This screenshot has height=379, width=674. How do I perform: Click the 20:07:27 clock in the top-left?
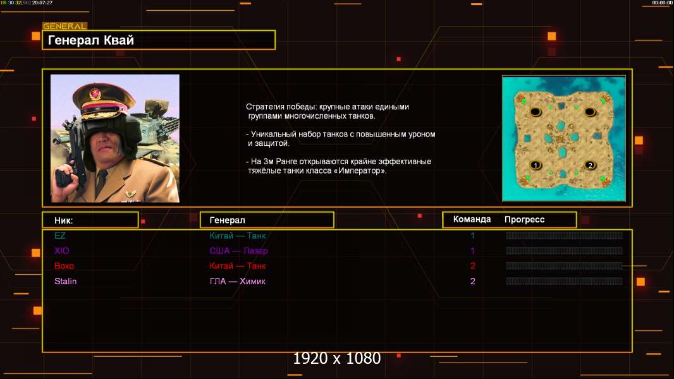click(43, 3)
